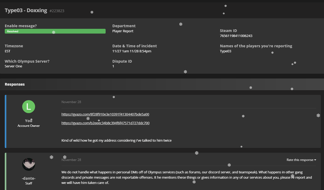Click the "Server One" server value
The height and width of the screenshot is (190, 324).
tap(13, 66)
